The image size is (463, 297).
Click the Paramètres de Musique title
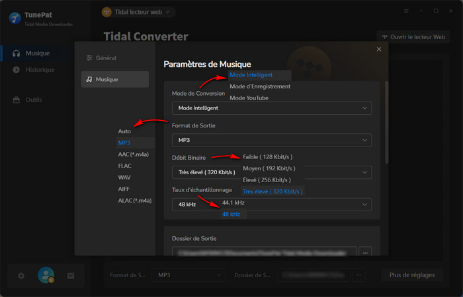207,64
